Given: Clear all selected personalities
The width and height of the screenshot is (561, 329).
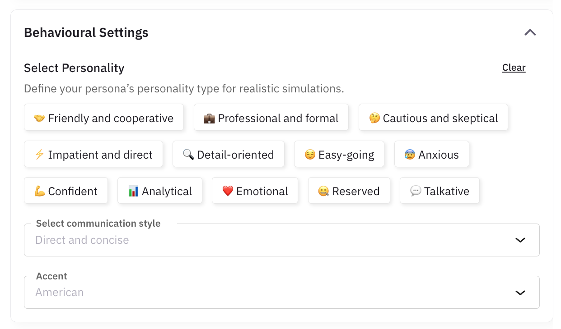Looking at the screenshot, I should [x=514, y=67].
